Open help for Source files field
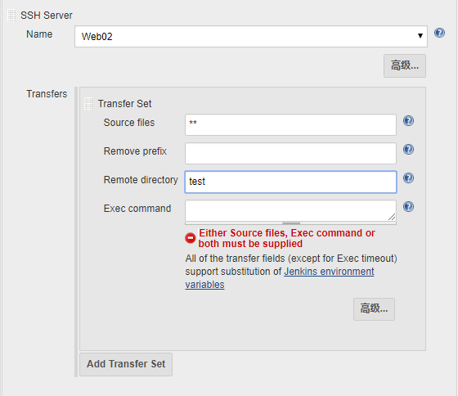Image resolution: width=458 pixels, height=396 pixels. (x=408, y=121)
